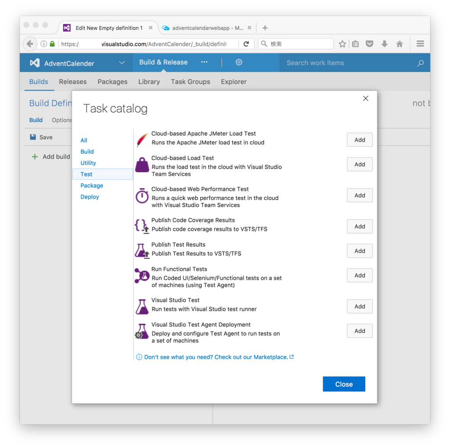This screenshot has height=448, width=450.
Task: Select the Deploy category in Task catalog
Action: [90, 197]
